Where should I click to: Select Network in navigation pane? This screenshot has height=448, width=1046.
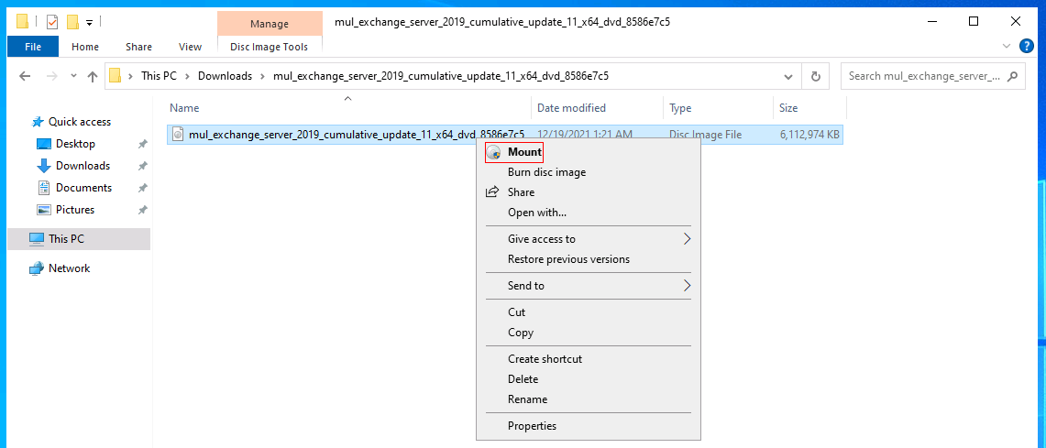(x=69, y=268)
